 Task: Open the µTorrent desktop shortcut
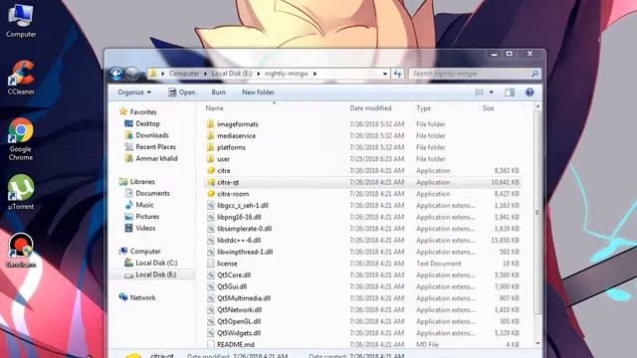[21, 192]
